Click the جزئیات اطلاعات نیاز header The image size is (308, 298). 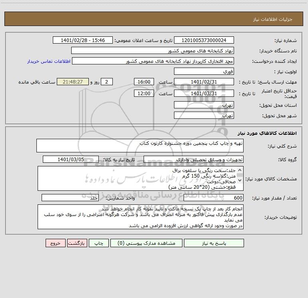point(273,19)
